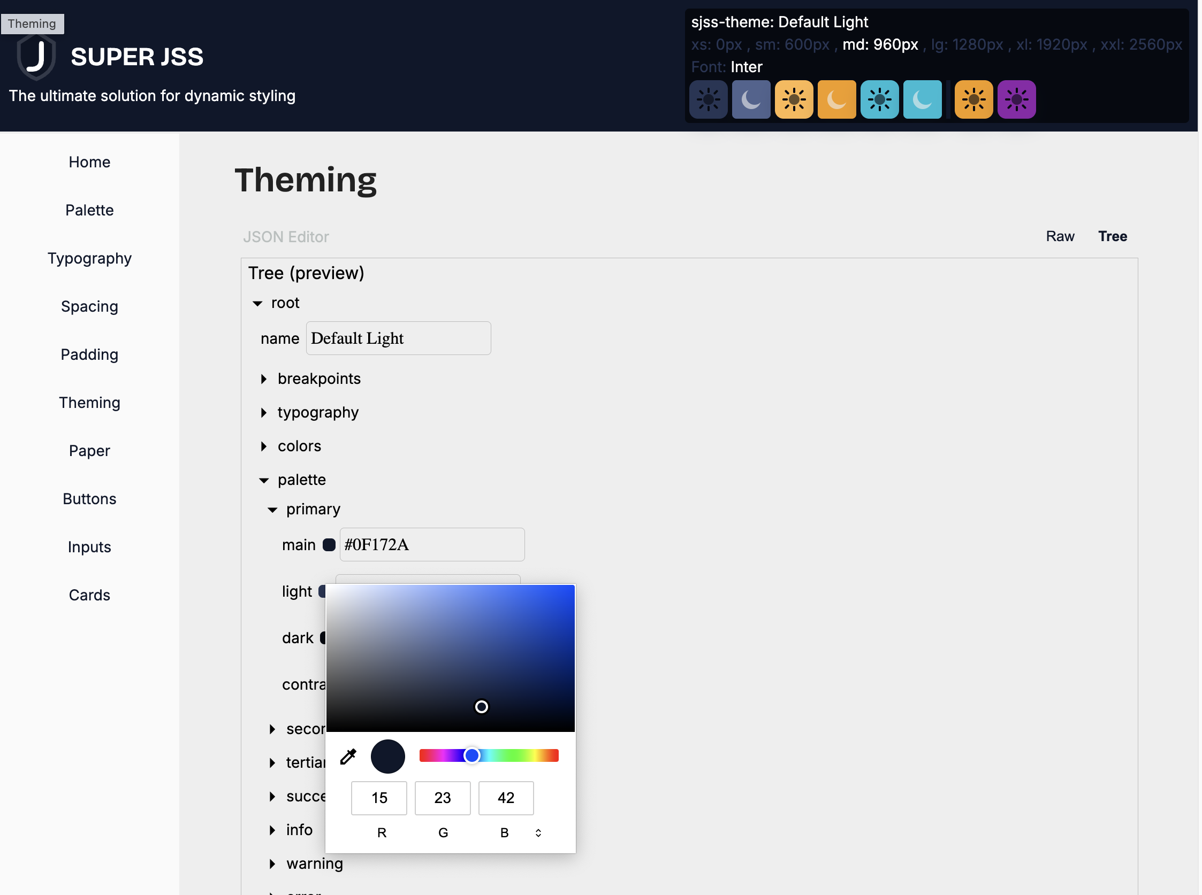1202x895 pixels.
Task: Pick the cyan sun theme icon
Action: [879, 99]
